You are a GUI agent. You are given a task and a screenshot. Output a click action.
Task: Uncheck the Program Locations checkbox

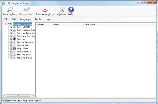pyautogui.click(x=12, y=33)
